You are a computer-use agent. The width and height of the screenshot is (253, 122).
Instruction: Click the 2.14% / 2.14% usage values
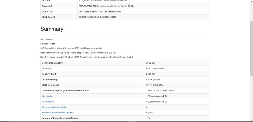[160, 91]
